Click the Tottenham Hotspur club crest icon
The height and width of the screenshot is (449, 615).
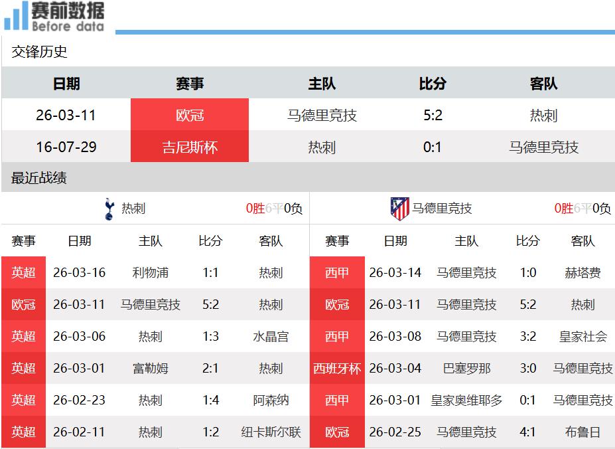(x=109, y=209)
